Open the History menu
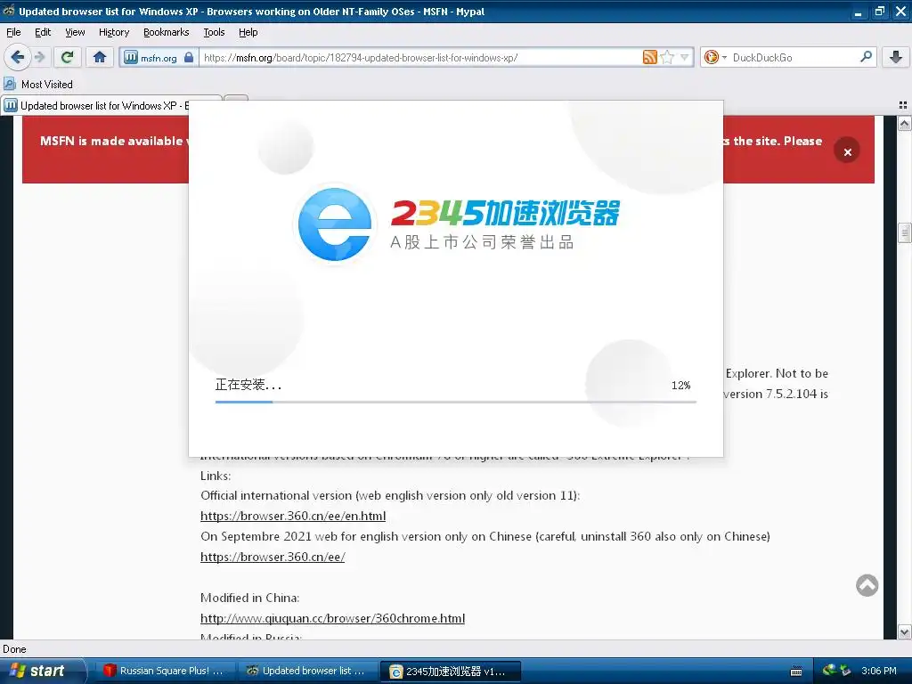Screen dimensions: 912x684 click(x=113, y=32)
